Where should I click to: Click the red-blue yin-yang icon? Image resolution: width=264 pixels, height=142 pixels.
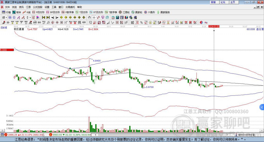[201, 22]
